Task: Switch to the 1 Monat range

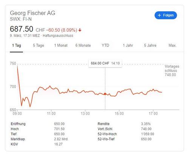Action: [61, 45]
